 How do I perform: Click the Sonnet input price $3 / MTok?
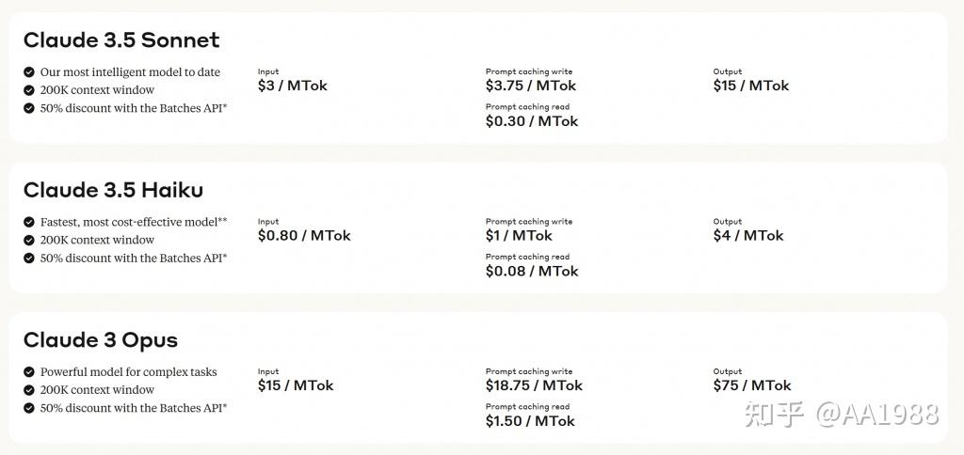(293, 86)
